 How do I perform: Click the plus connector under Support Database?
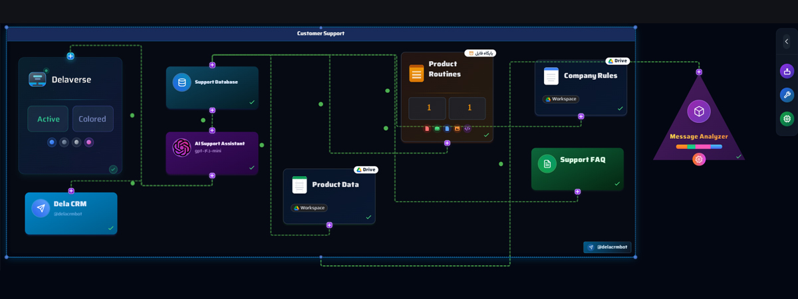212,110
